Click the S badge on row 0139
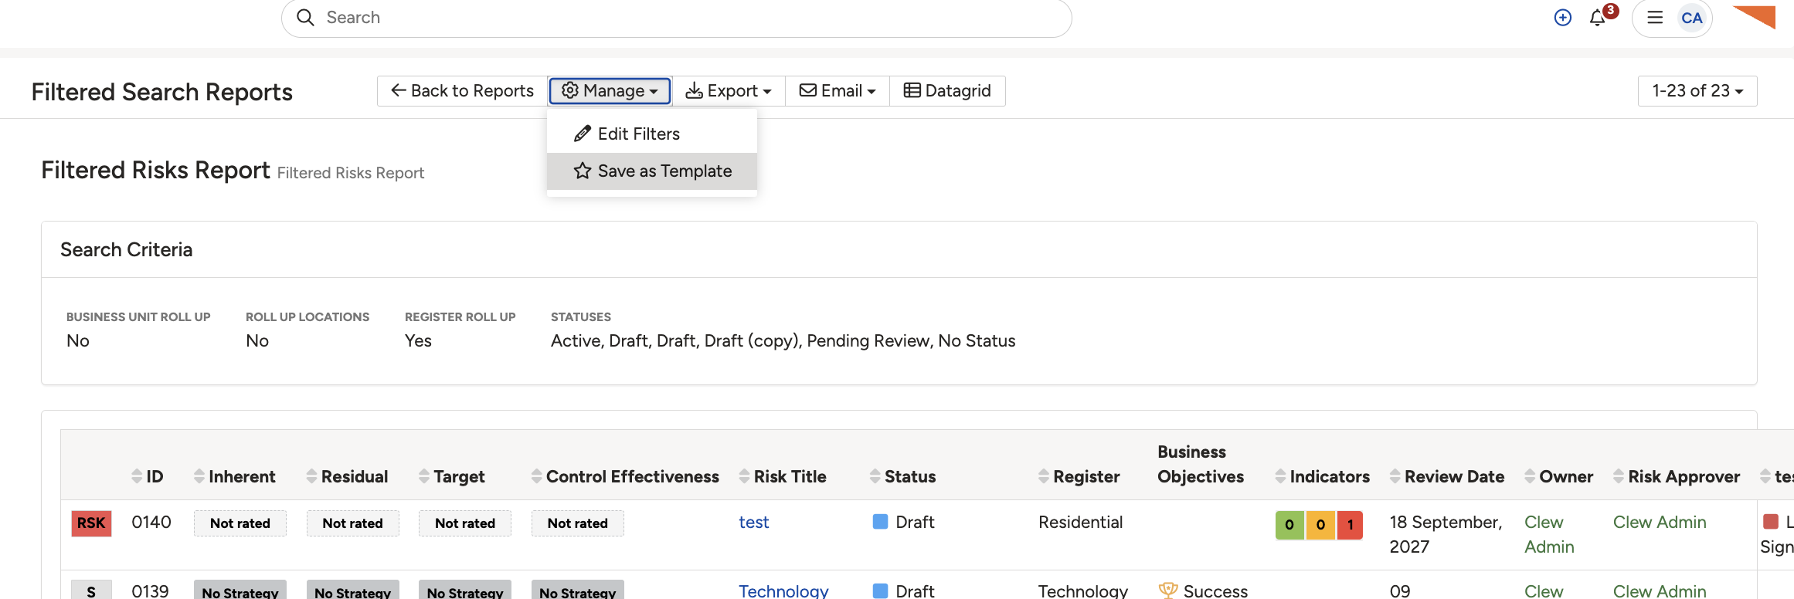 point(91,590)
